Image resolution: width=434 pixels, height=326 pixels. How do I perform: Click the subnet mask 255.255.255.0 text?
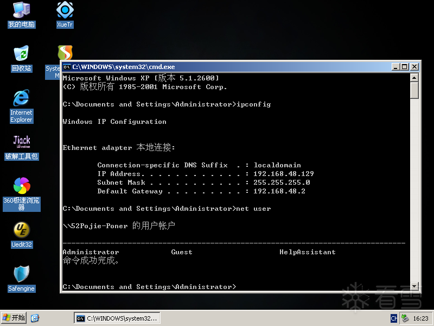coord(282,183)
